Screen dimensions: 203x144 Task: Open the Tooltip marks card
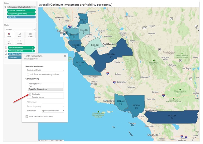pos(20,42)
